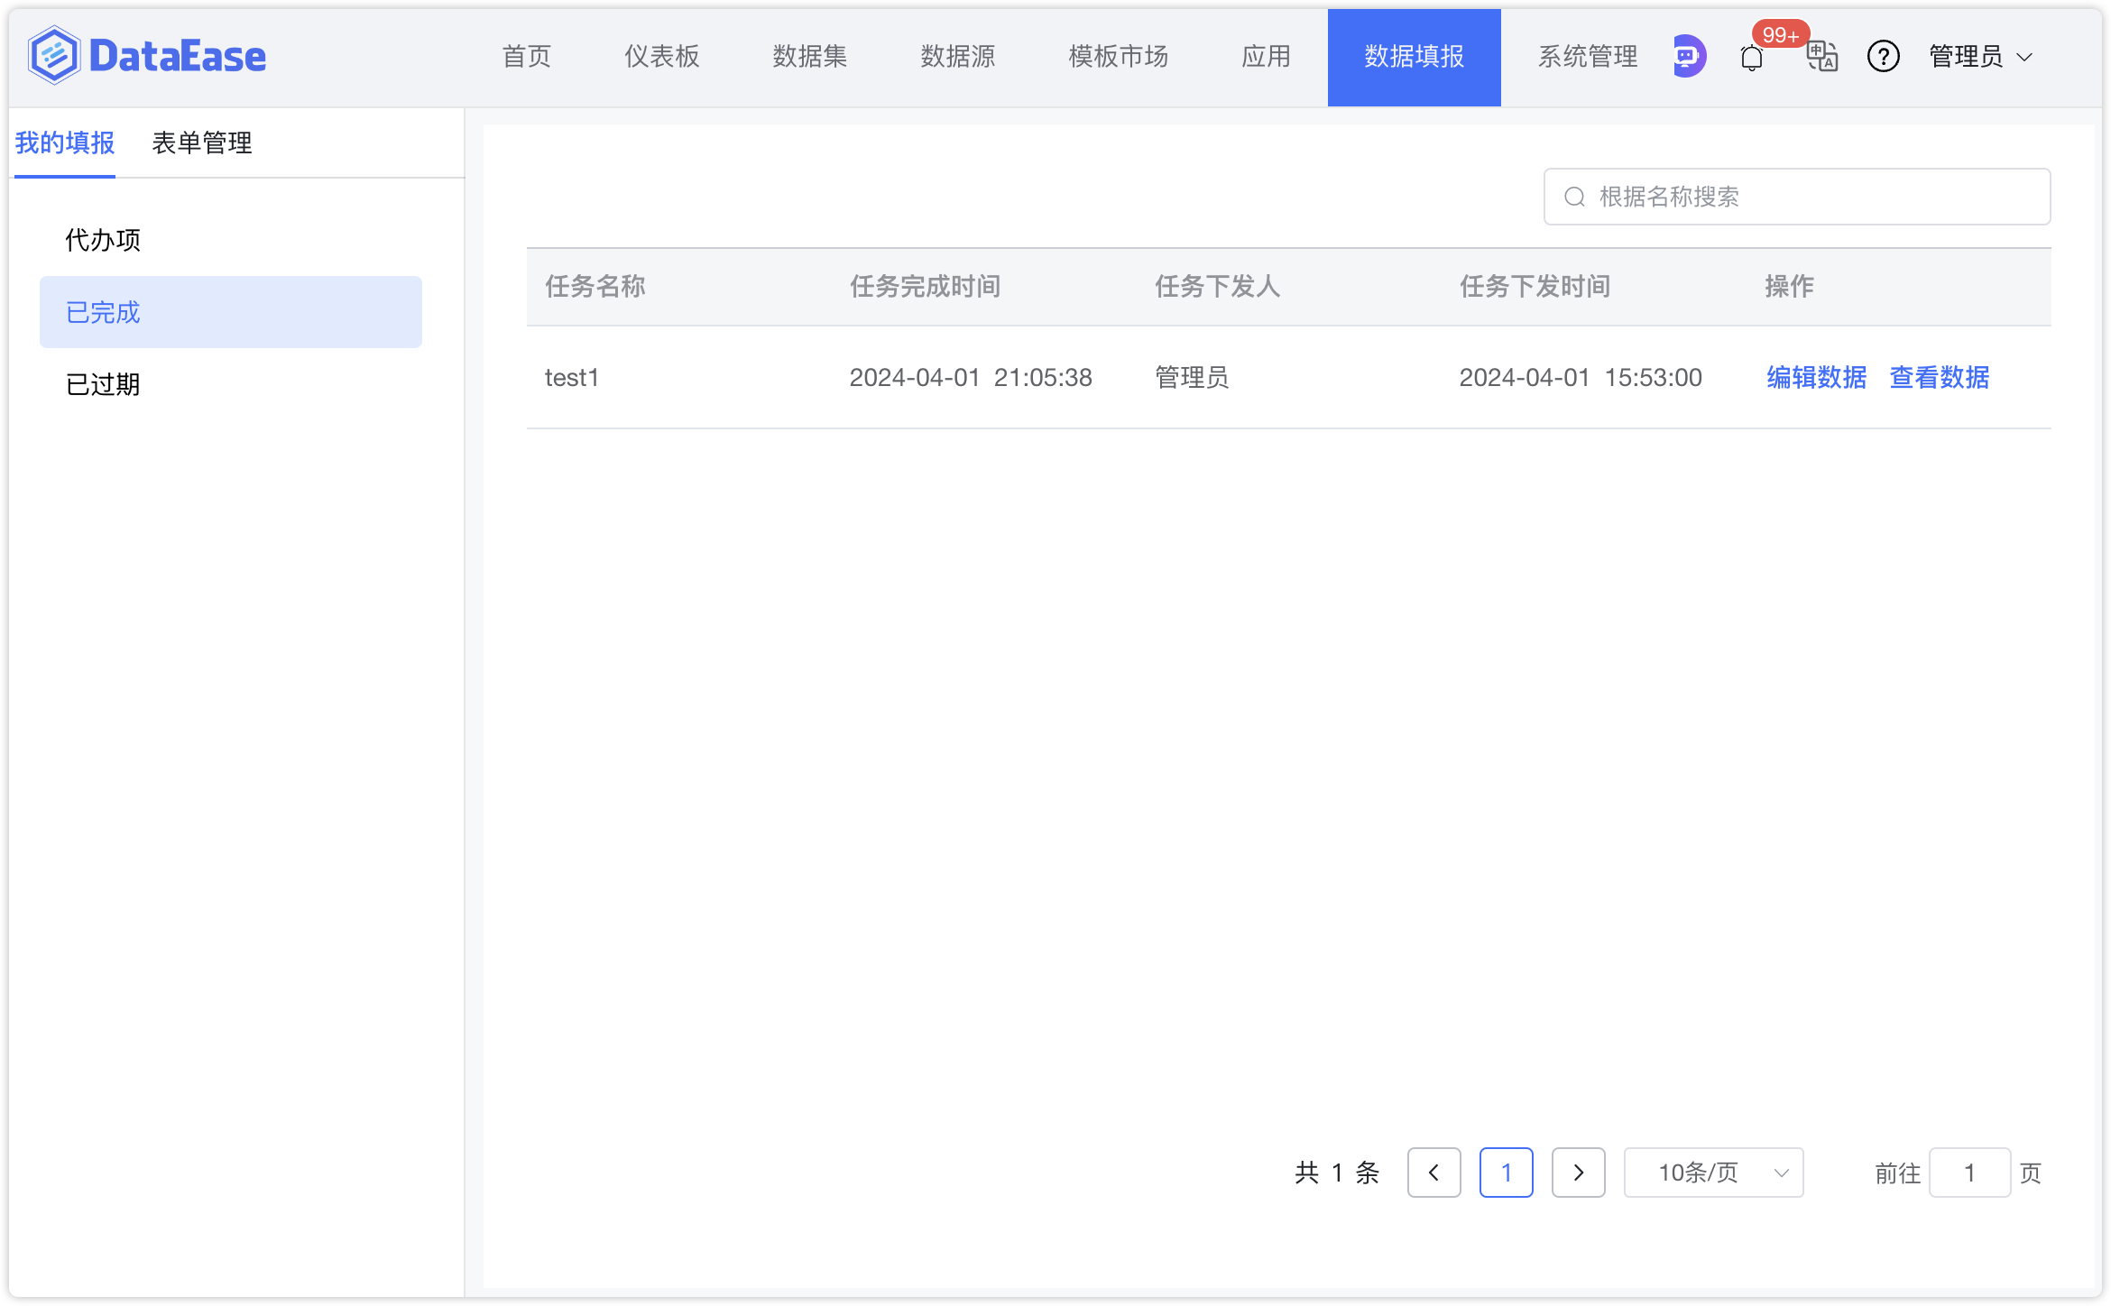Viewport: 2111px width, 1306px height.
Task: Go to the previous page arrow
Action: tap(1434, 1173)
